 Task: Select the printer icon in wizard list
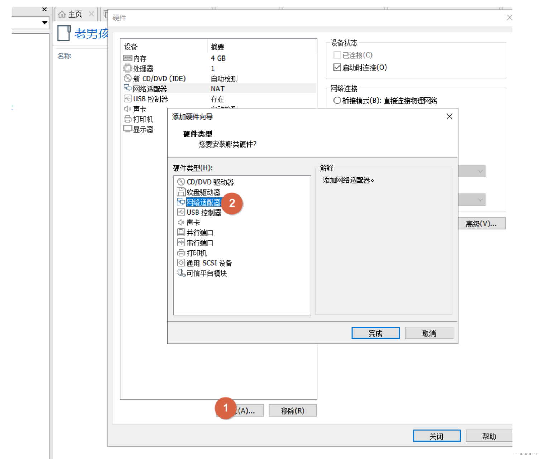coord(181,253)
